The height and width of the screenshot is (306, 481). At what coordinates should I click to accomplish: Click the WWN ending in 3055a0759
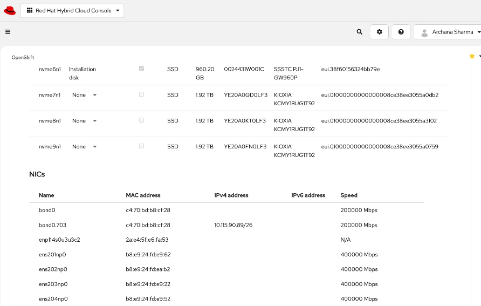click(x=380, y=146)
